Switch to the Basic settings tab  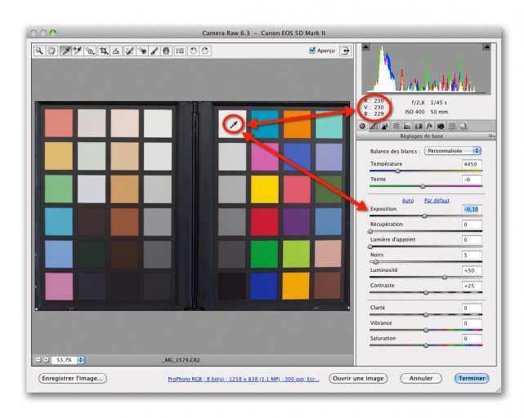pyautogui.click(x=363, y=127)
